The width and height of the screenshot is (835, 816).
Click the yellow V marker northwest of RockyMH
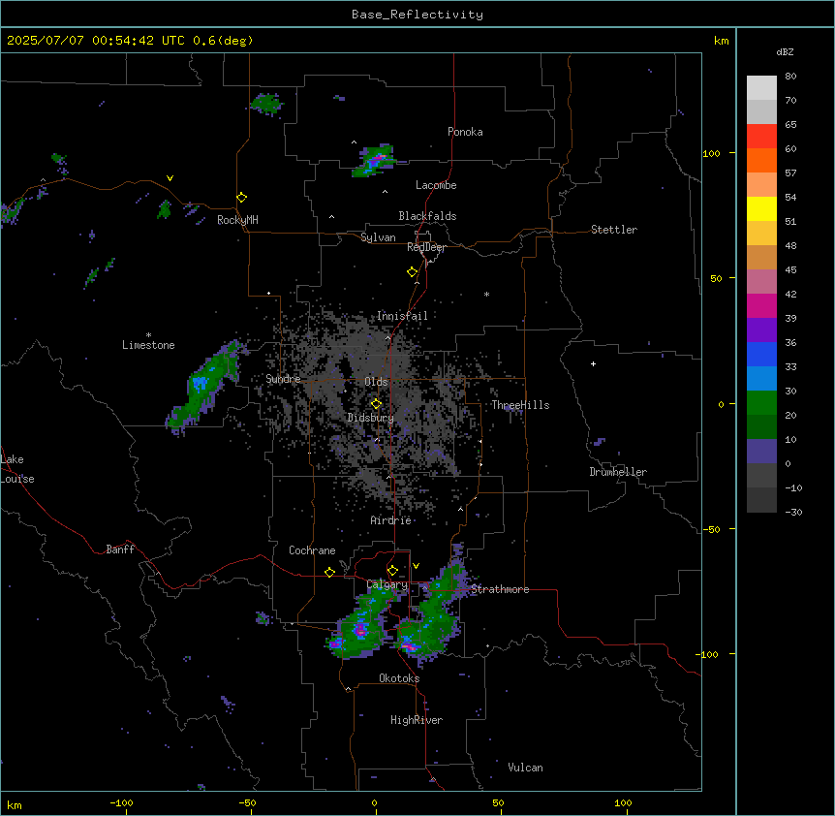click(x=170, y=178)
